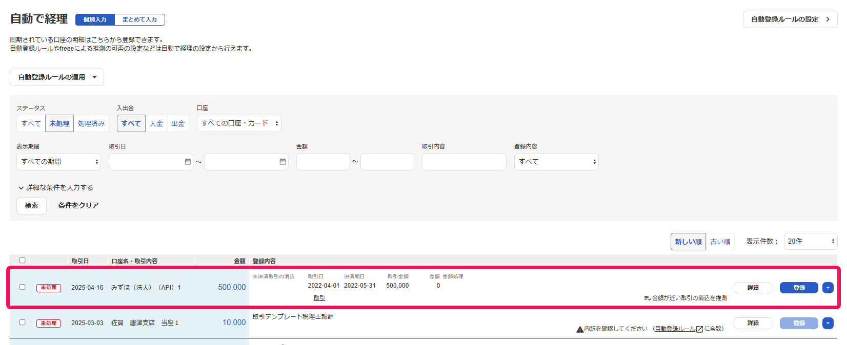
Task: Open the 自動登録ルール link
Action: pyautogui.click(x=675, y=329)
